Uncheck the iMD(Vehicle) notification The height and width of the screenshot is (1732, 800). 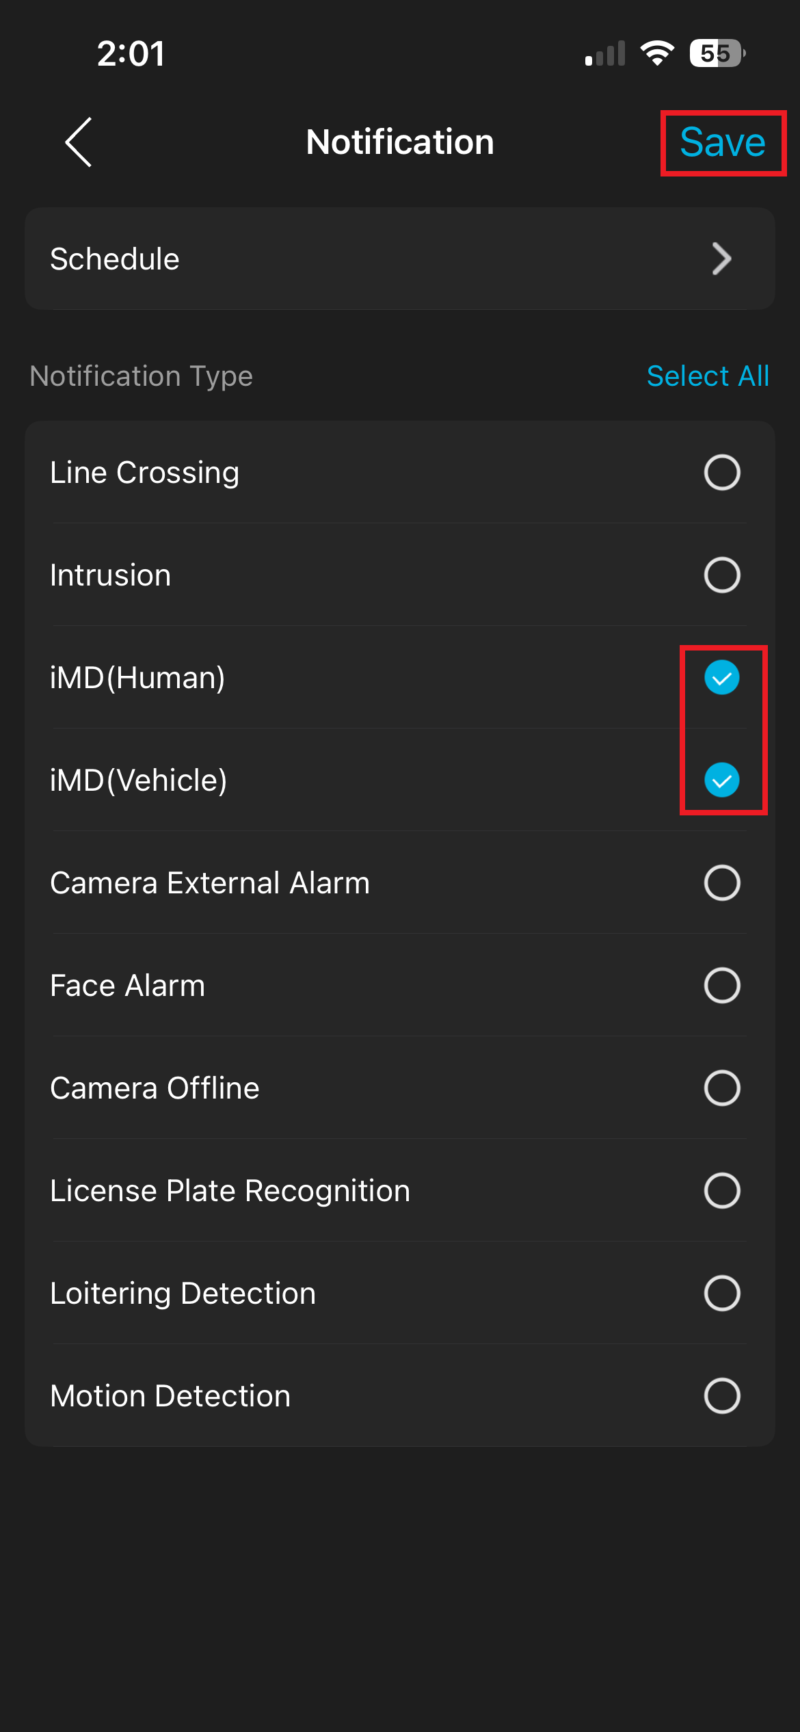[722, 780]
